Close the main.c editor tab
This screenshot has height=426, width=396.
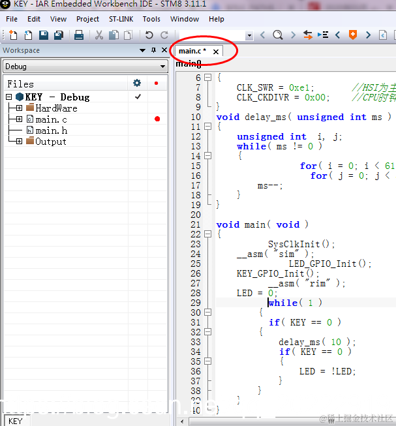click(x=216, y=52)
